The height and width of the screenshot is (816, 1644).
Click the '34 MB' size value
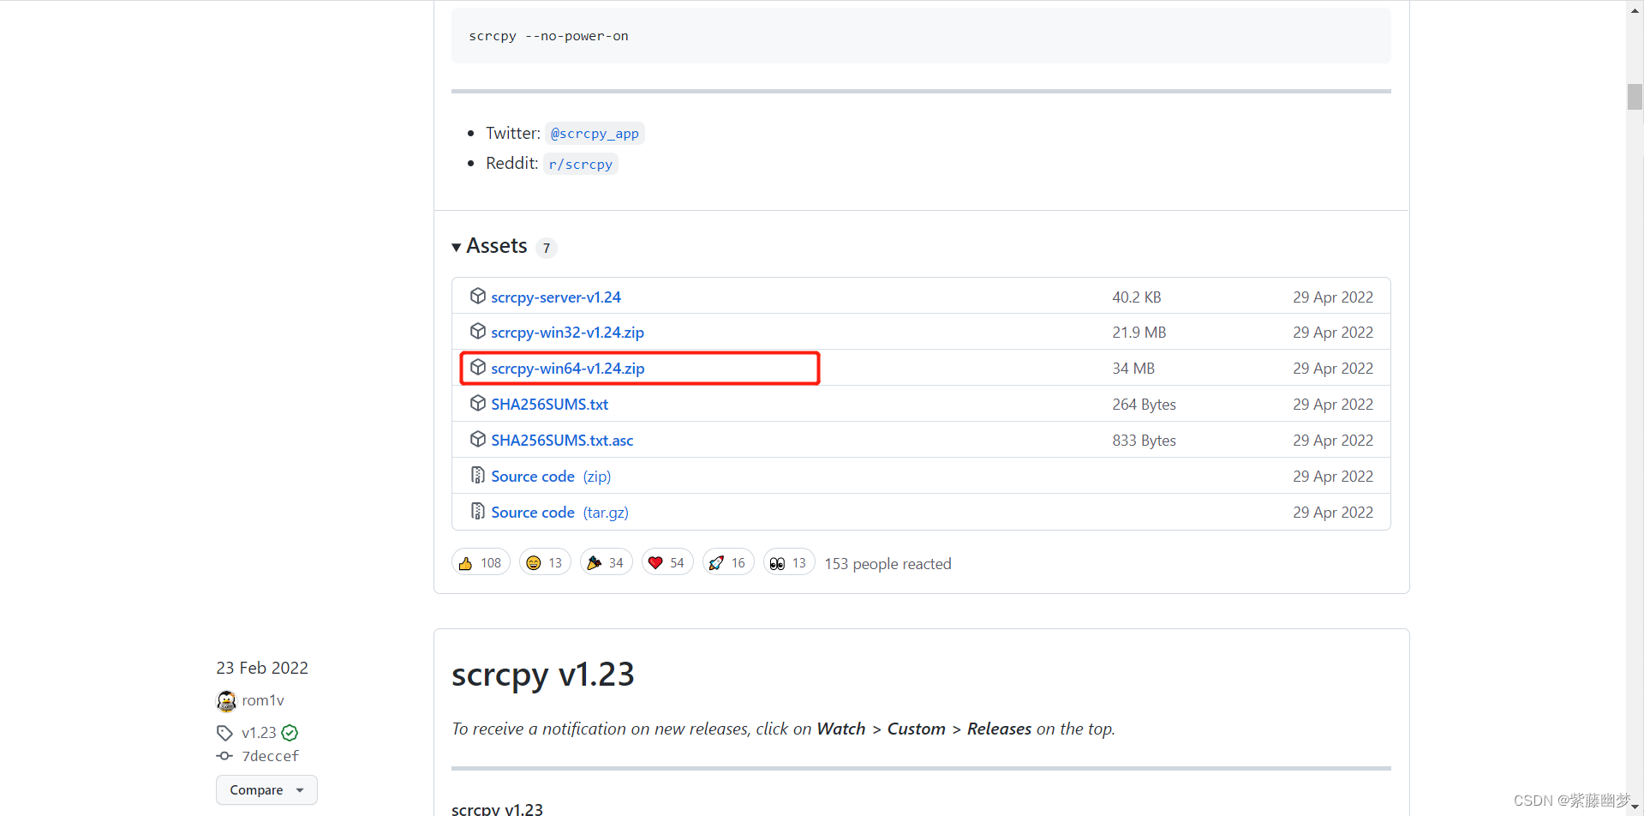click(1133, 369)
